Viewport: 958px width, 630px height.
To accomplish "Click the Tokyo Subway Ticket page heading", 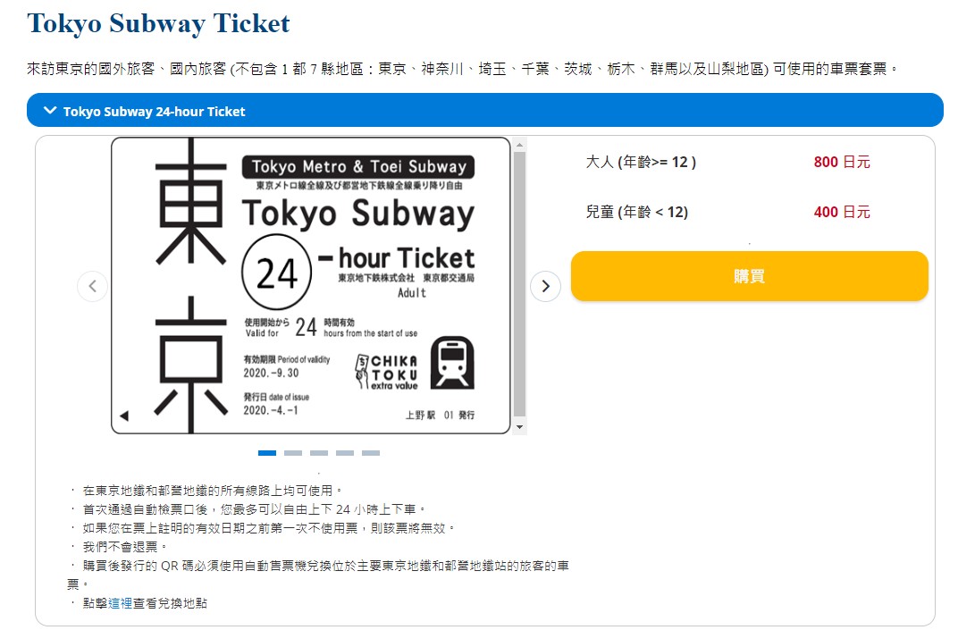I will click(157, 22).
